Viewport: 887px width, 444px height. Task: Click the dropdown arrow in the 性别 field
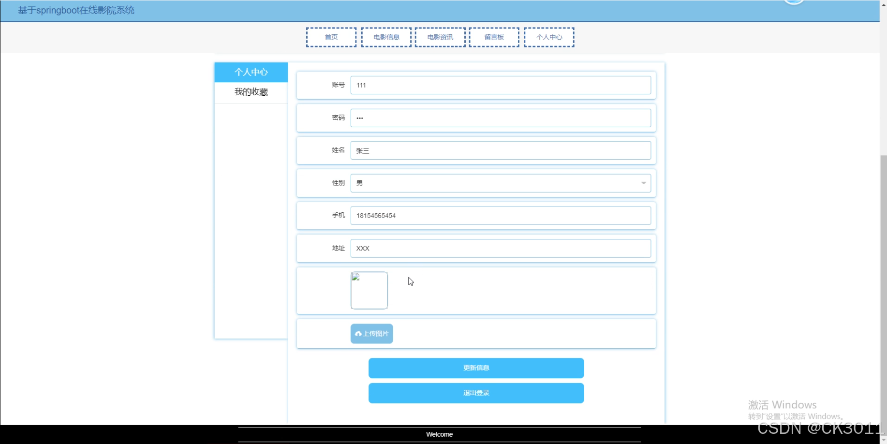[x=644, y=183]
